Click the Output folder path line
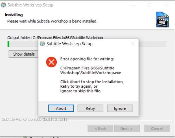Image resolution: width=175 pixels, height=138 pixels. click(x=55, y=38)
